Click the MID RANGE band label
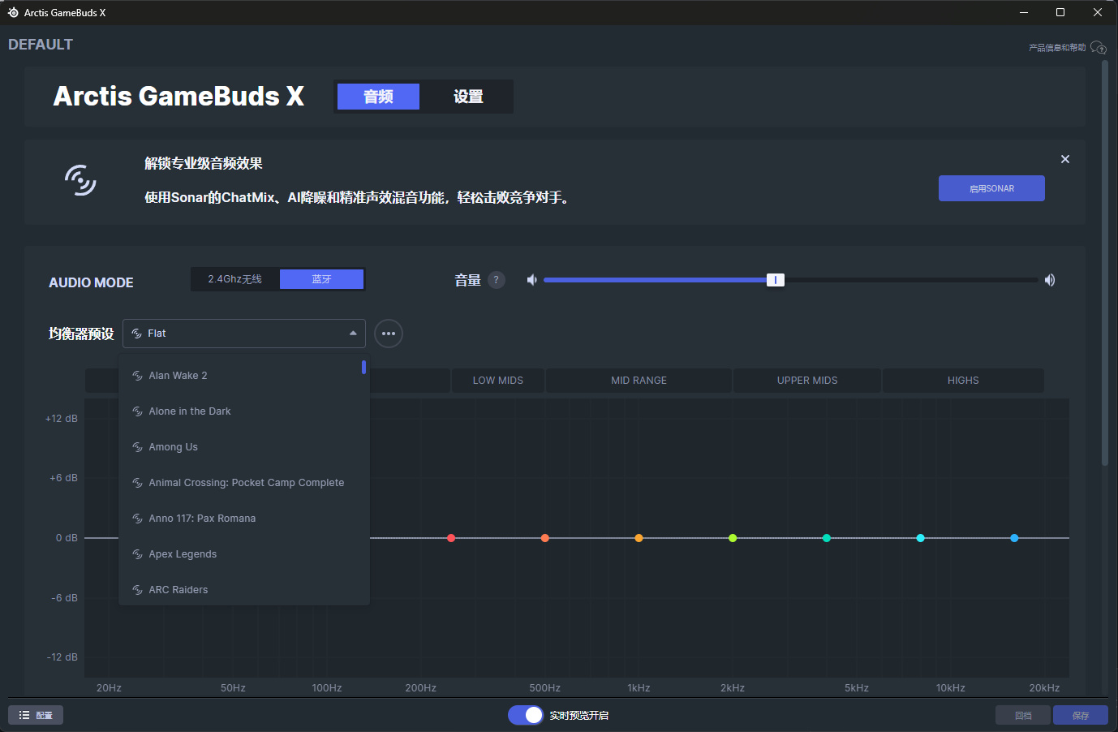Viewport: 1118px width, 732px height. (x=639, y=381)
